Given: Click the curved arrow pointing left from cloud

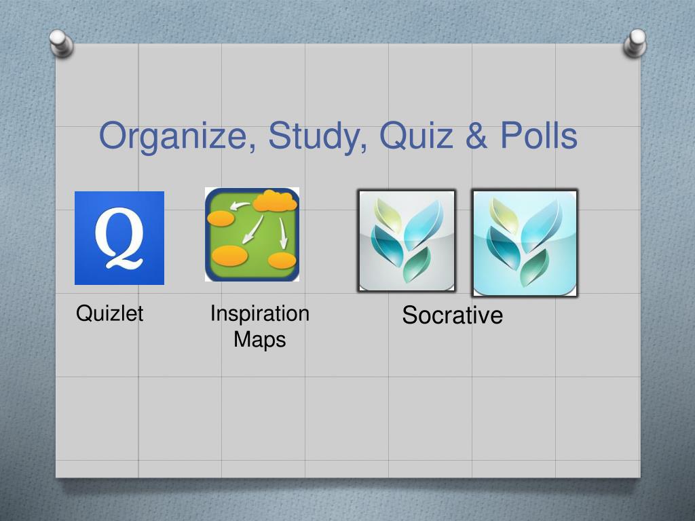Looking at the screenshot, I should click(240, 206).
